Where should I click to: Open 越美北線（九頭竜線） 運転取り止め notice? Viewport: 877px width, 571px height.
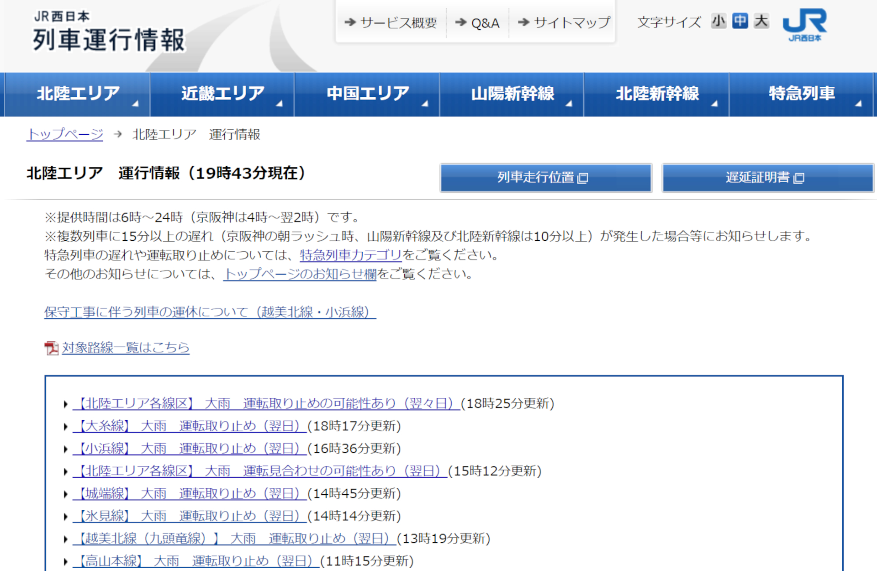[234, 539]
